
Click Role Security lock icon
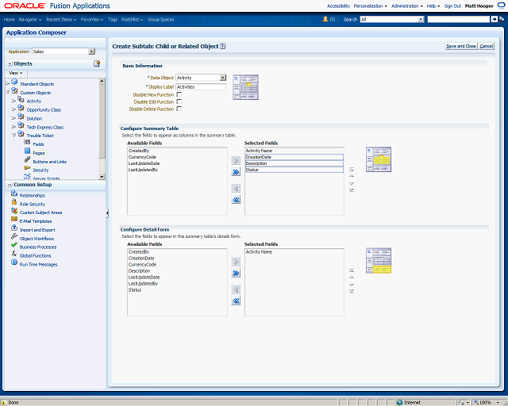14,202
